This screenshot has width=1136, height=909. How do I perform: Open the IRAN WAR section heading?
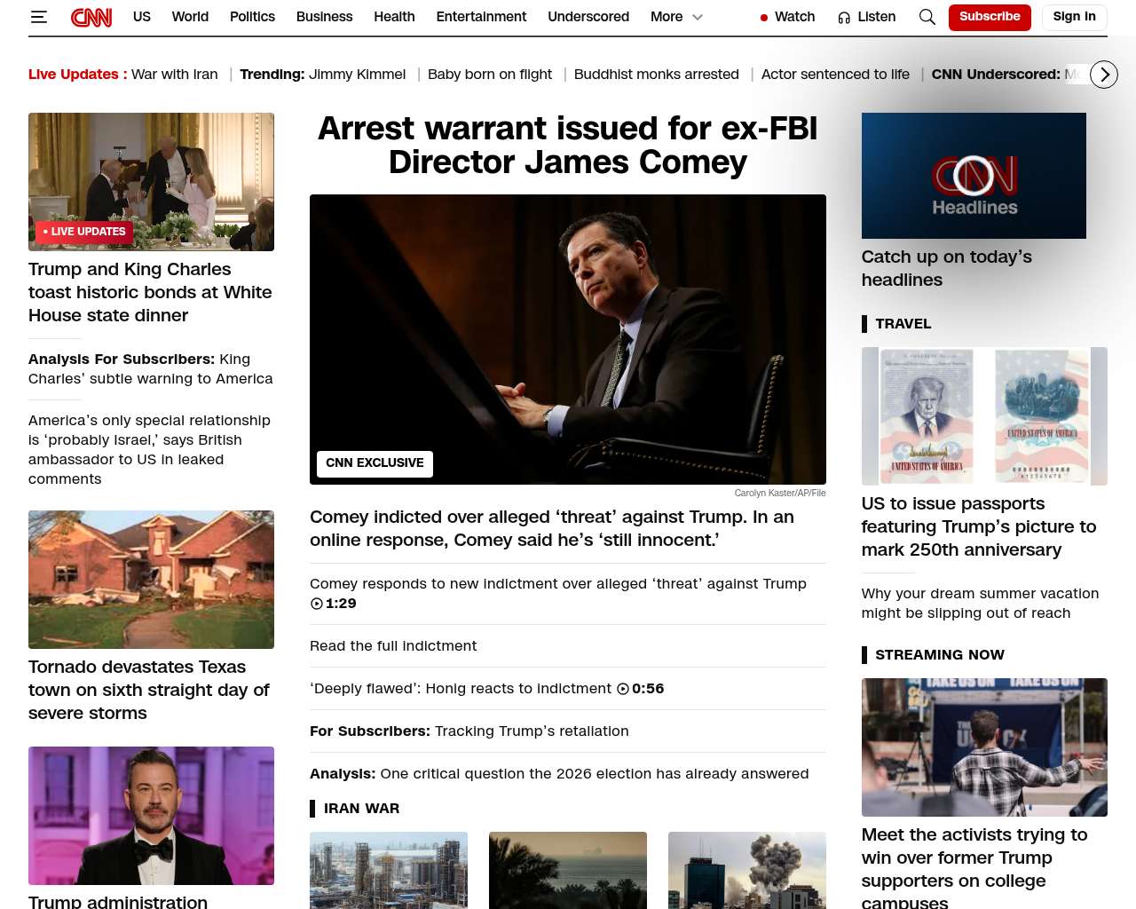coord(361,809)
